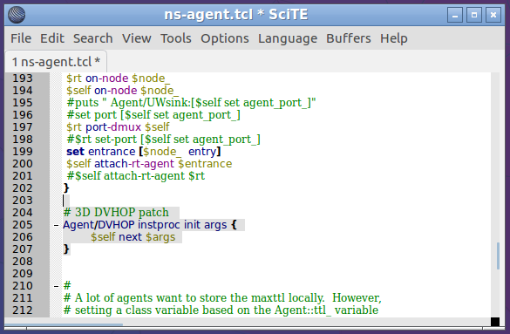The image size is (510, 334).
Task: Open the Tools menu
Action: [176, 38]
